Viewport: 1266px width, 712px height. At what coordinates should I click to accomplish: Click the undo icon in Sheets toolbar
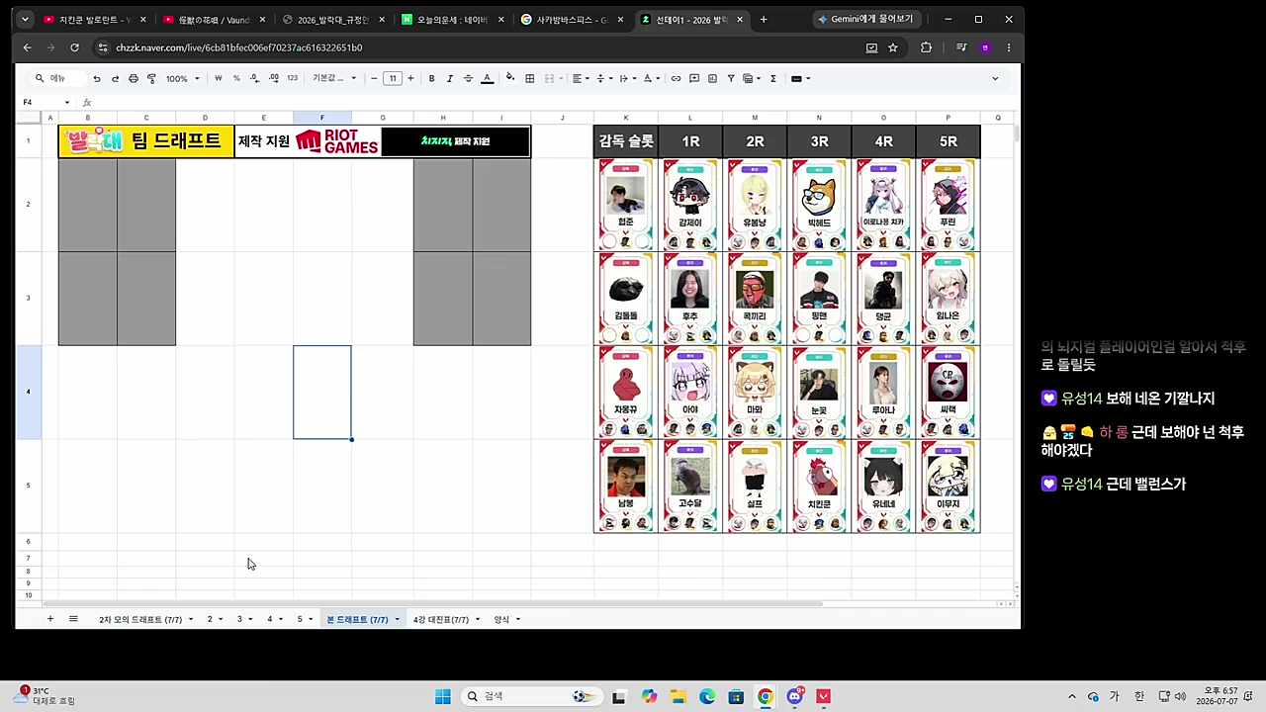[x=96, y=78]
